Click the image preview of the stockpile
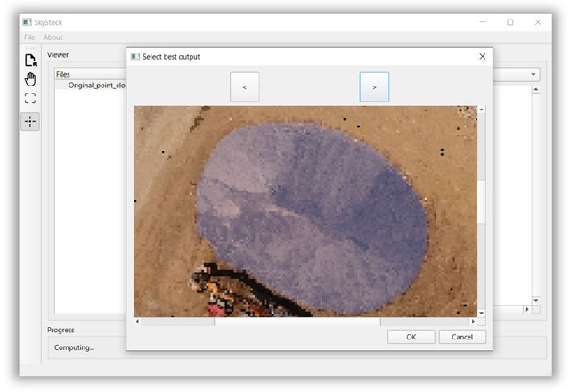Screen dimensions: 570x392 pyautogui.click(x=305, y=211)
